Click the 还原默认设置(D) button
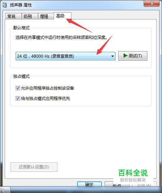The image size is (162, 193). coord(34,167)
